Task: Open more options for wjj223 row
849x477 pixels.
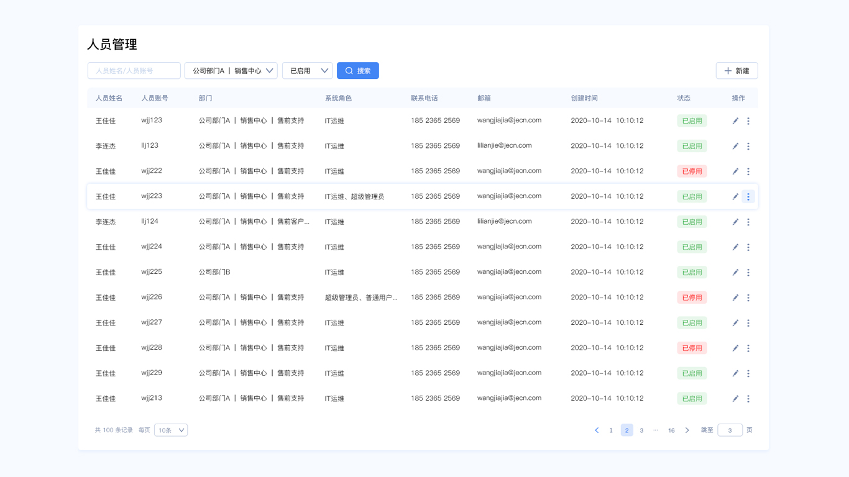Action: click(748, 197)
